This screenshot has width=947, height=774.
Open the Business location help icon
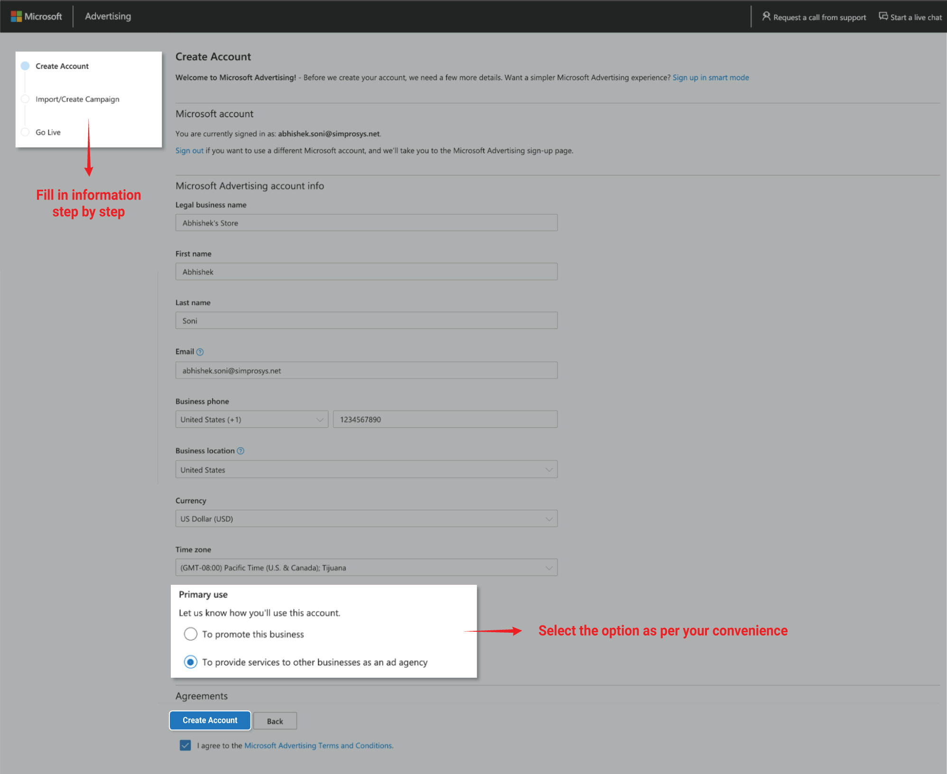(x=241, y=451)
